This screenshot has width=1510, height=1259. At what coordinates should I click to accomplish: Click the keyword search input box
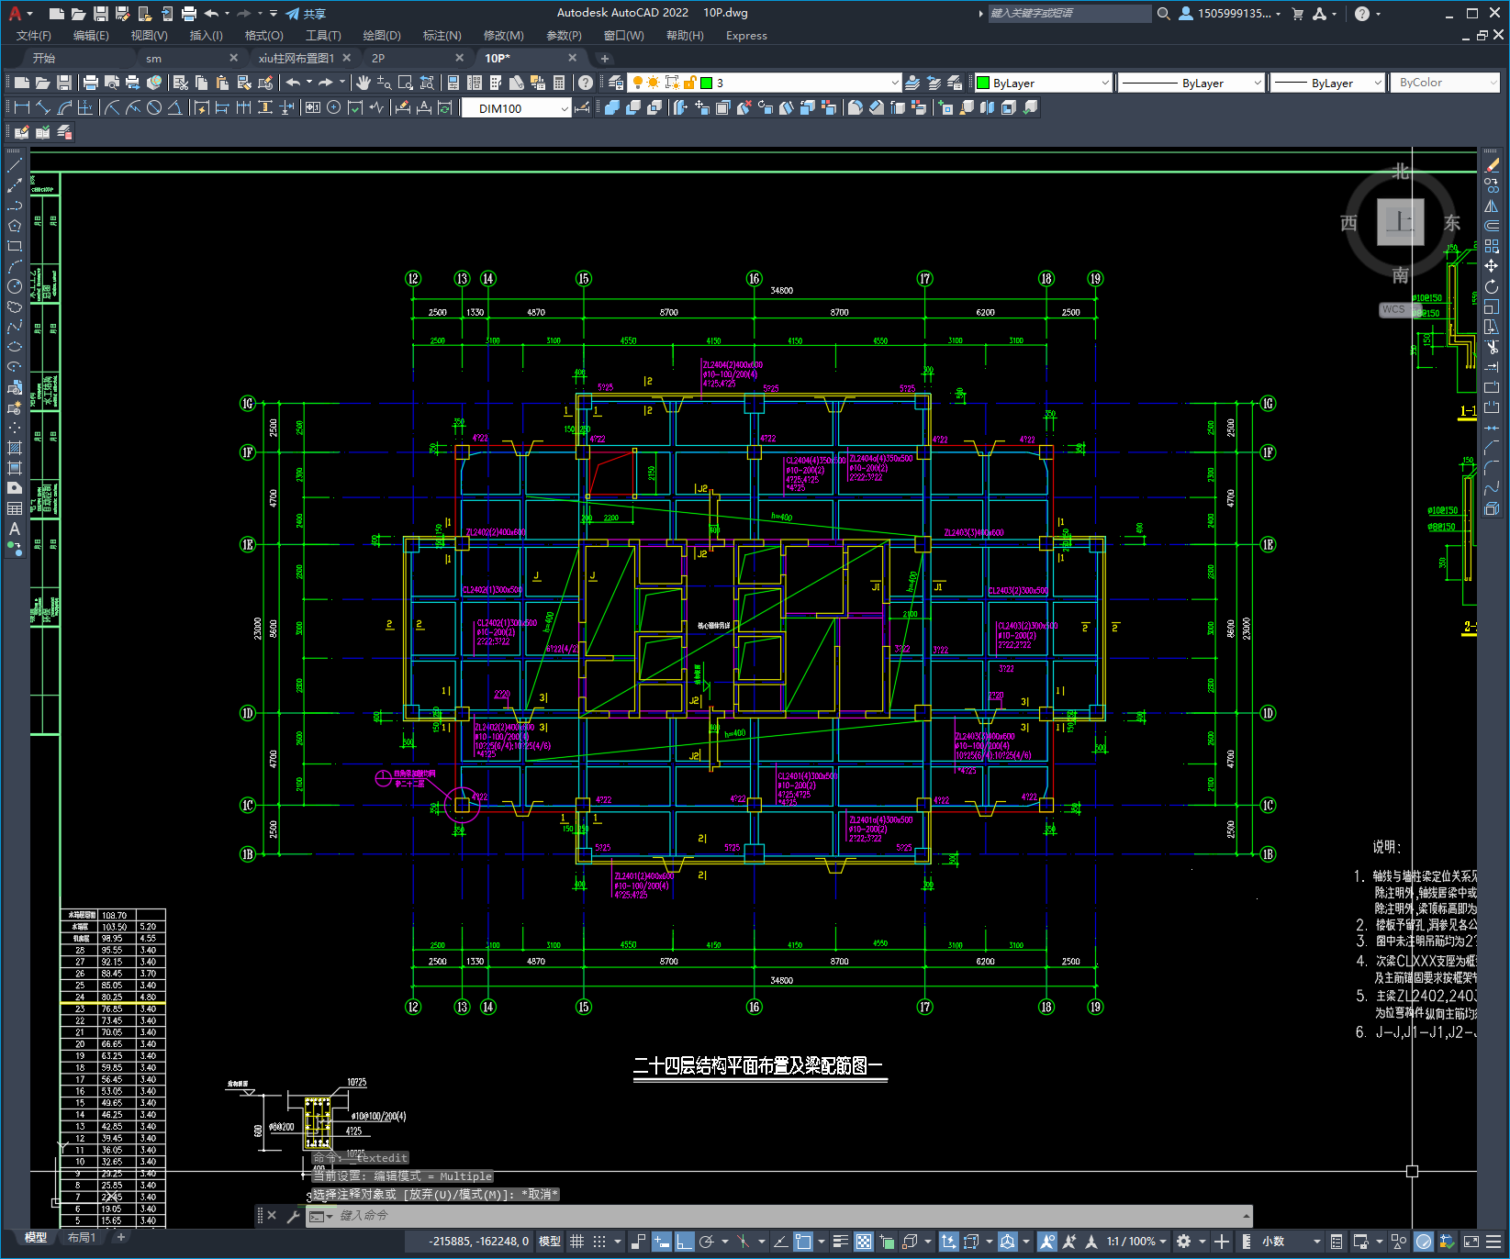tap(1069, 13)
